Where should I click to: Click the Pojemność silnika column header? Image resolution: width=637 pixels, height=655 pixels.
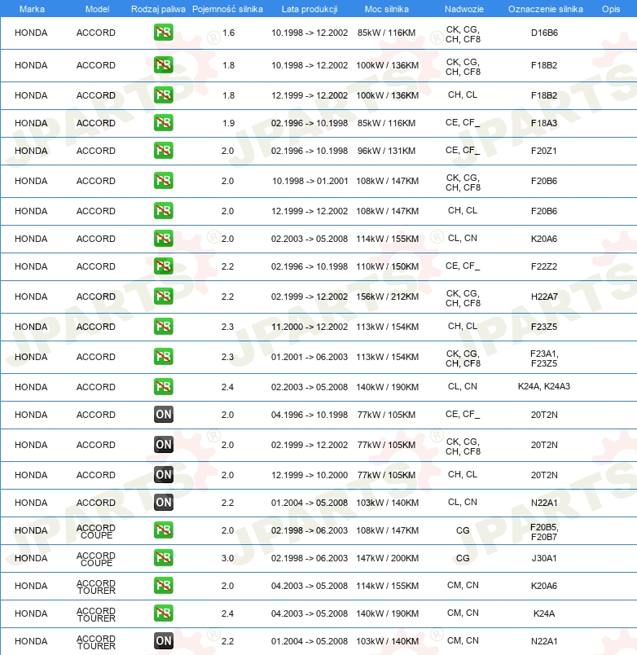pos(227,9)
